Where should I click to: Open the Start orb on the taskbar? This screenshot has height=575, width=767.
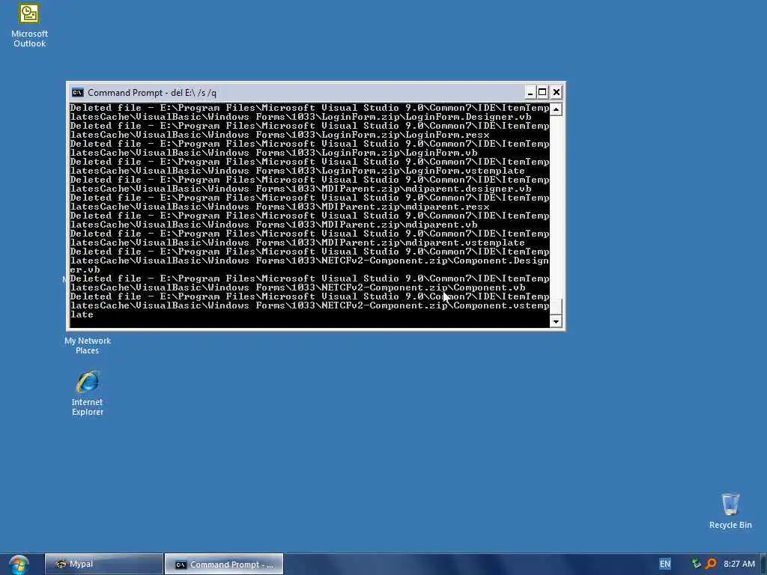click(19, 565)
